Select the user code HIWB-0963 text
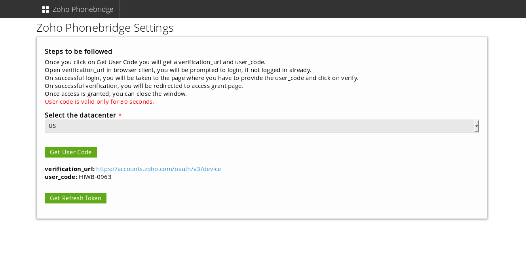Viewport: 526px width, 266px height. tap(95, 177)
